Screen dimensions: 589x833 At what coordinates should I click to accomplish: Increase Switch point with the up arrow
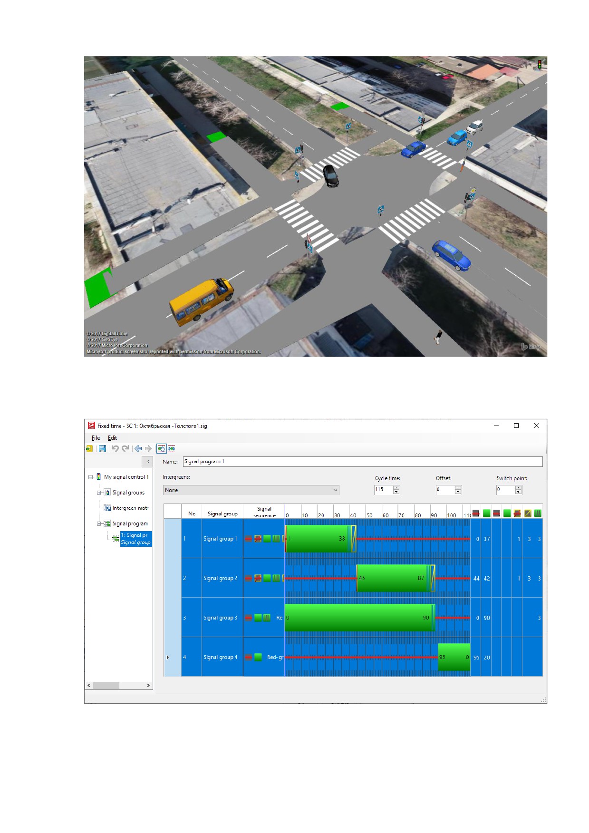pyautogui.click(x=519, y=487)
